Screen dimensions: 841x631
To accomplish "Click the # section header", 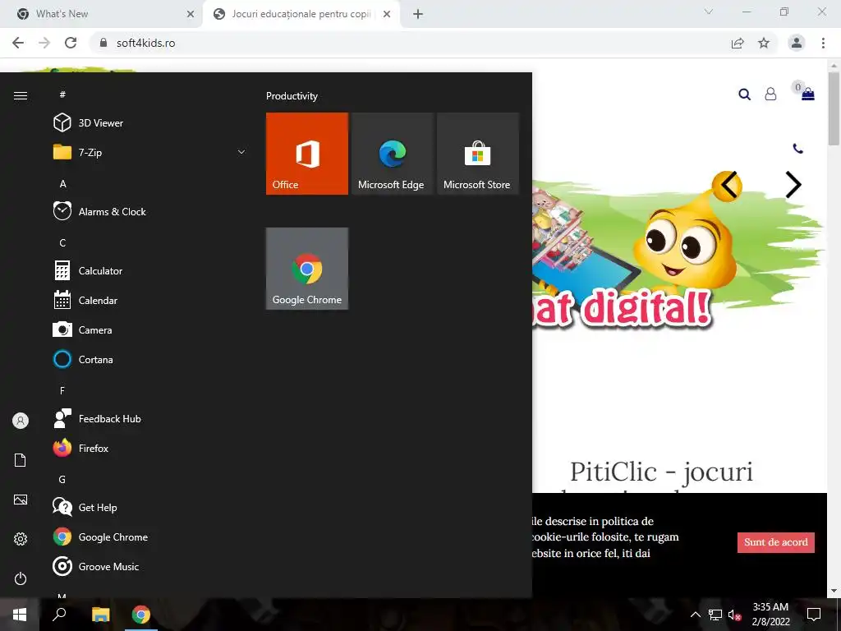I will click(x=62, y=94).
